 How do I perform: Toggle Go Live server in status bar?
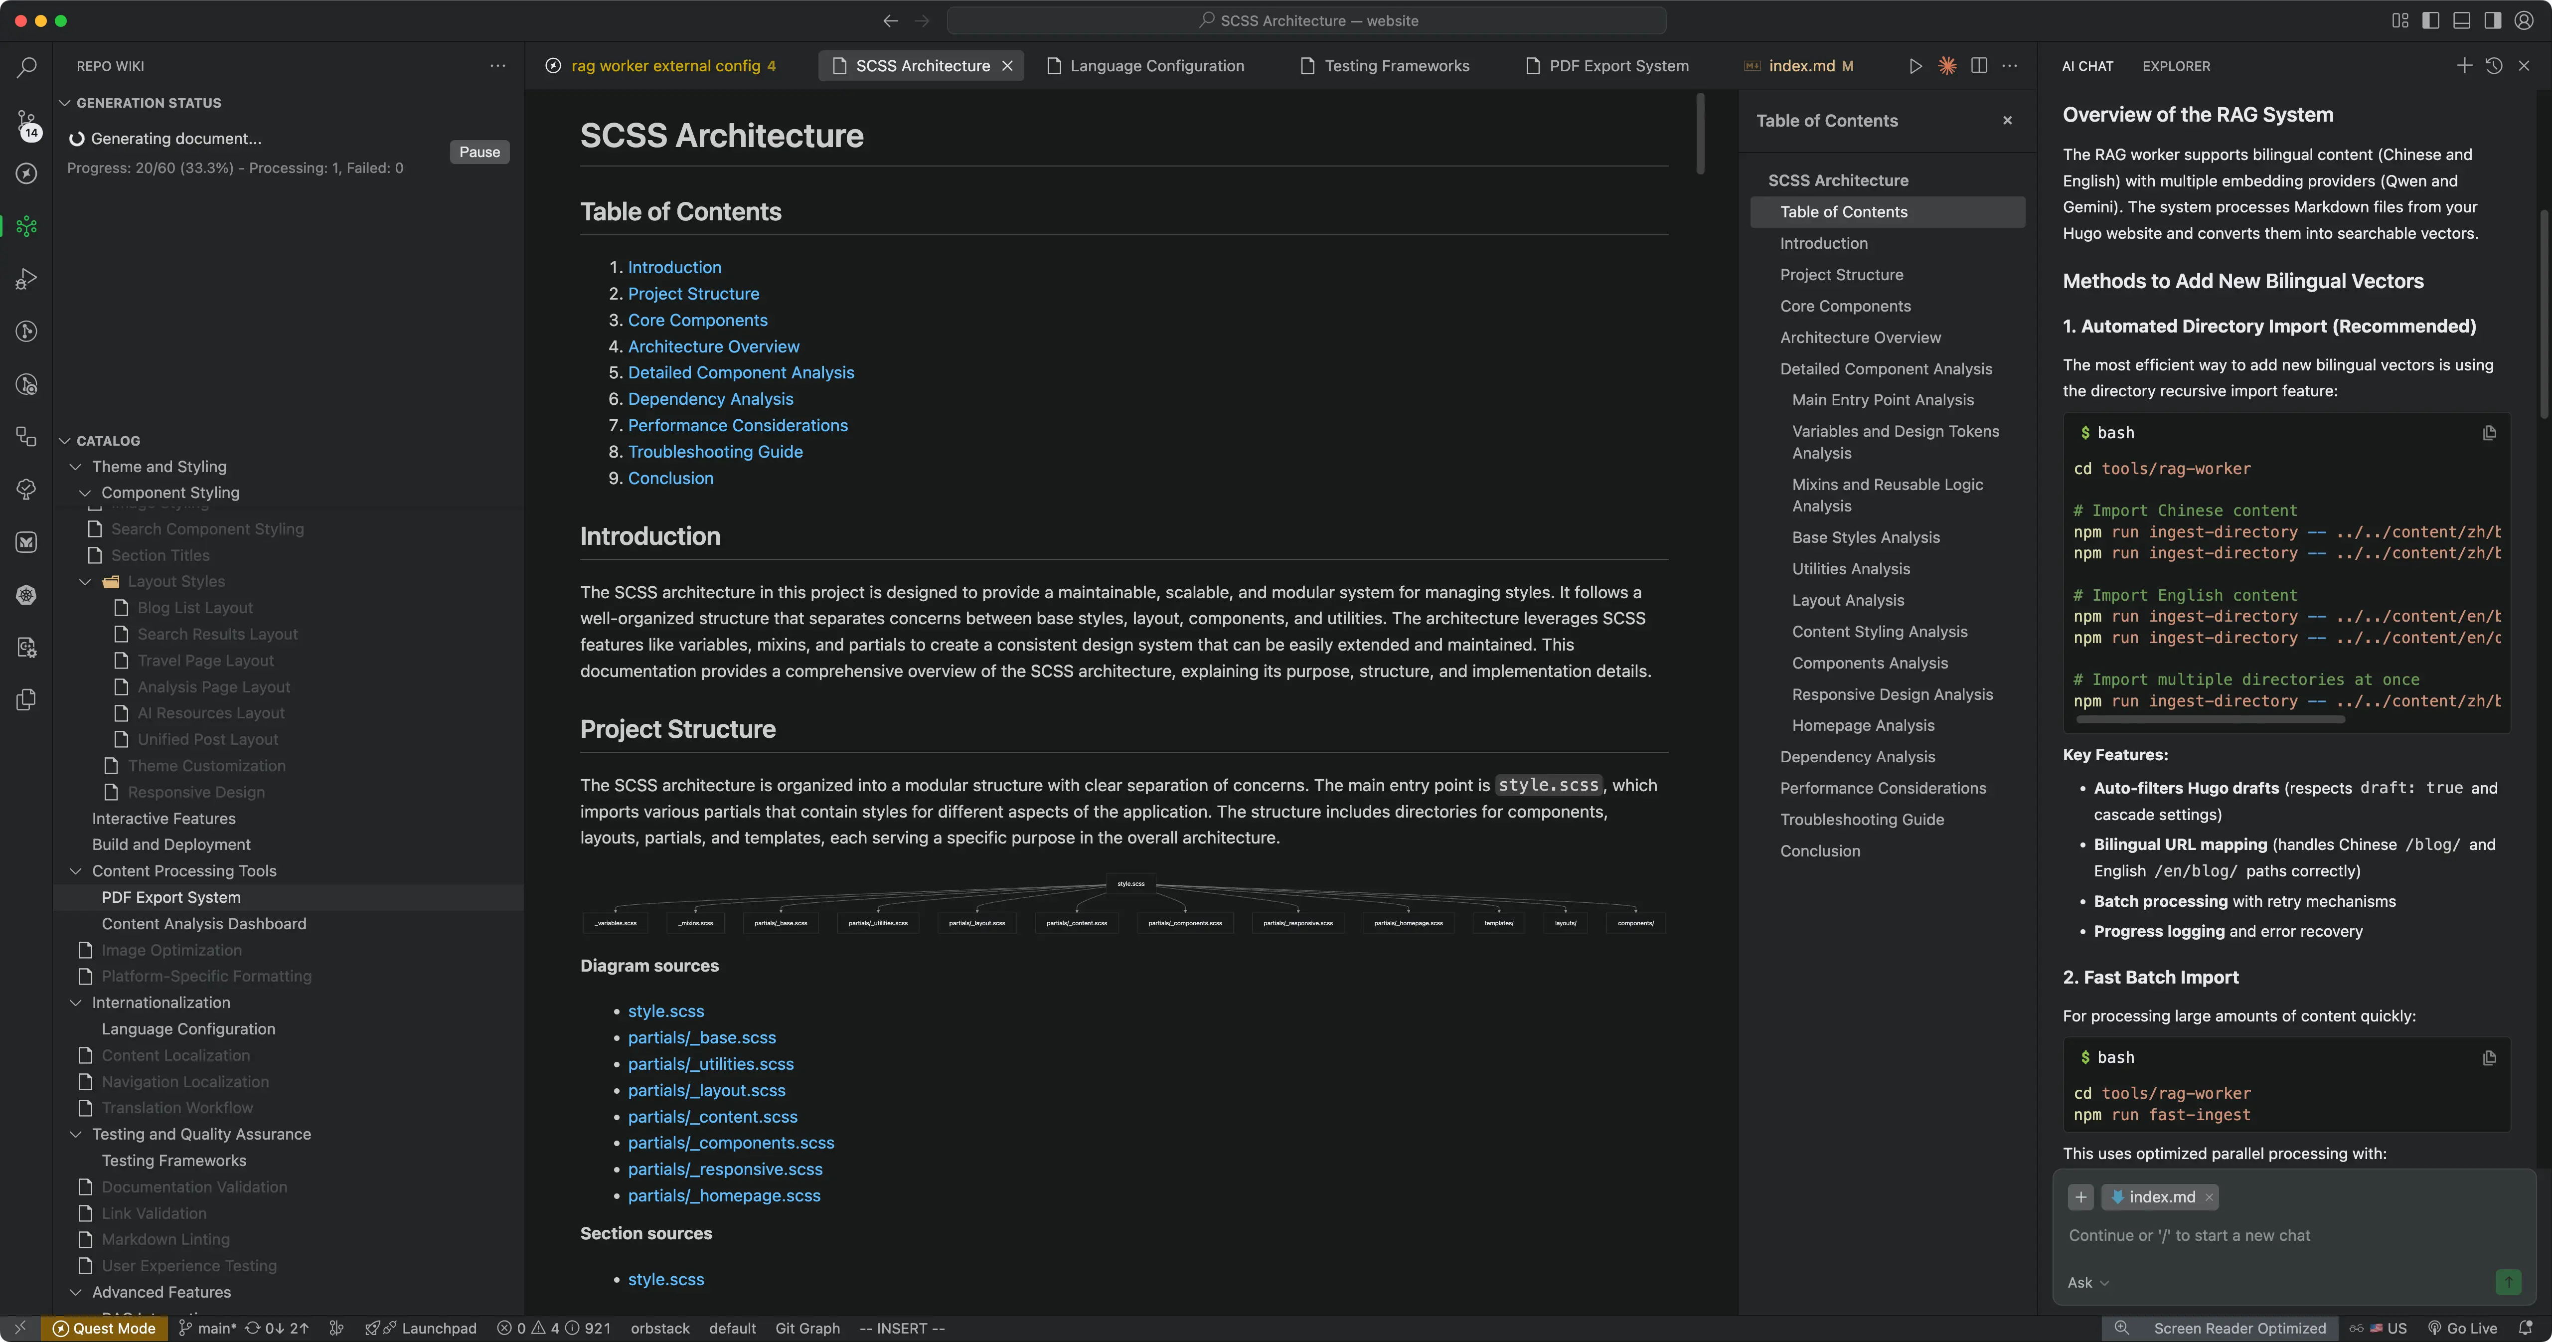(x=2462, y=1328)
